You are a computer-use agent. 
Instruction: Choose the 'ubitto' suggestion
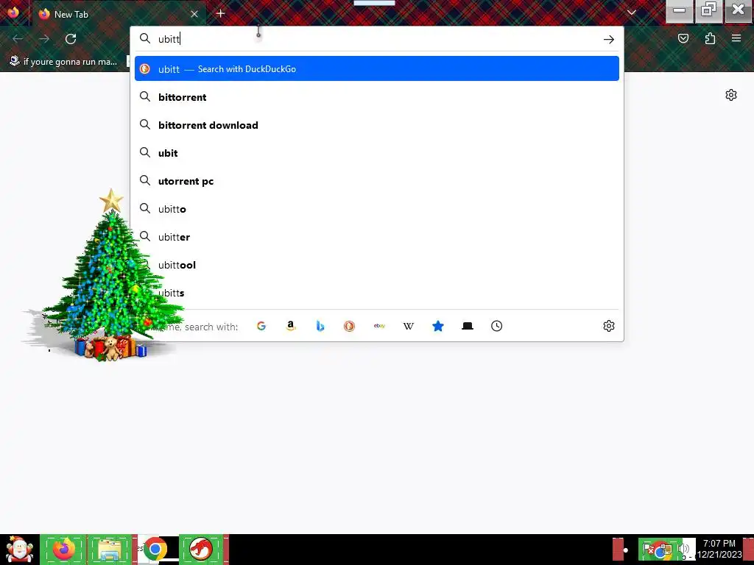376,209
